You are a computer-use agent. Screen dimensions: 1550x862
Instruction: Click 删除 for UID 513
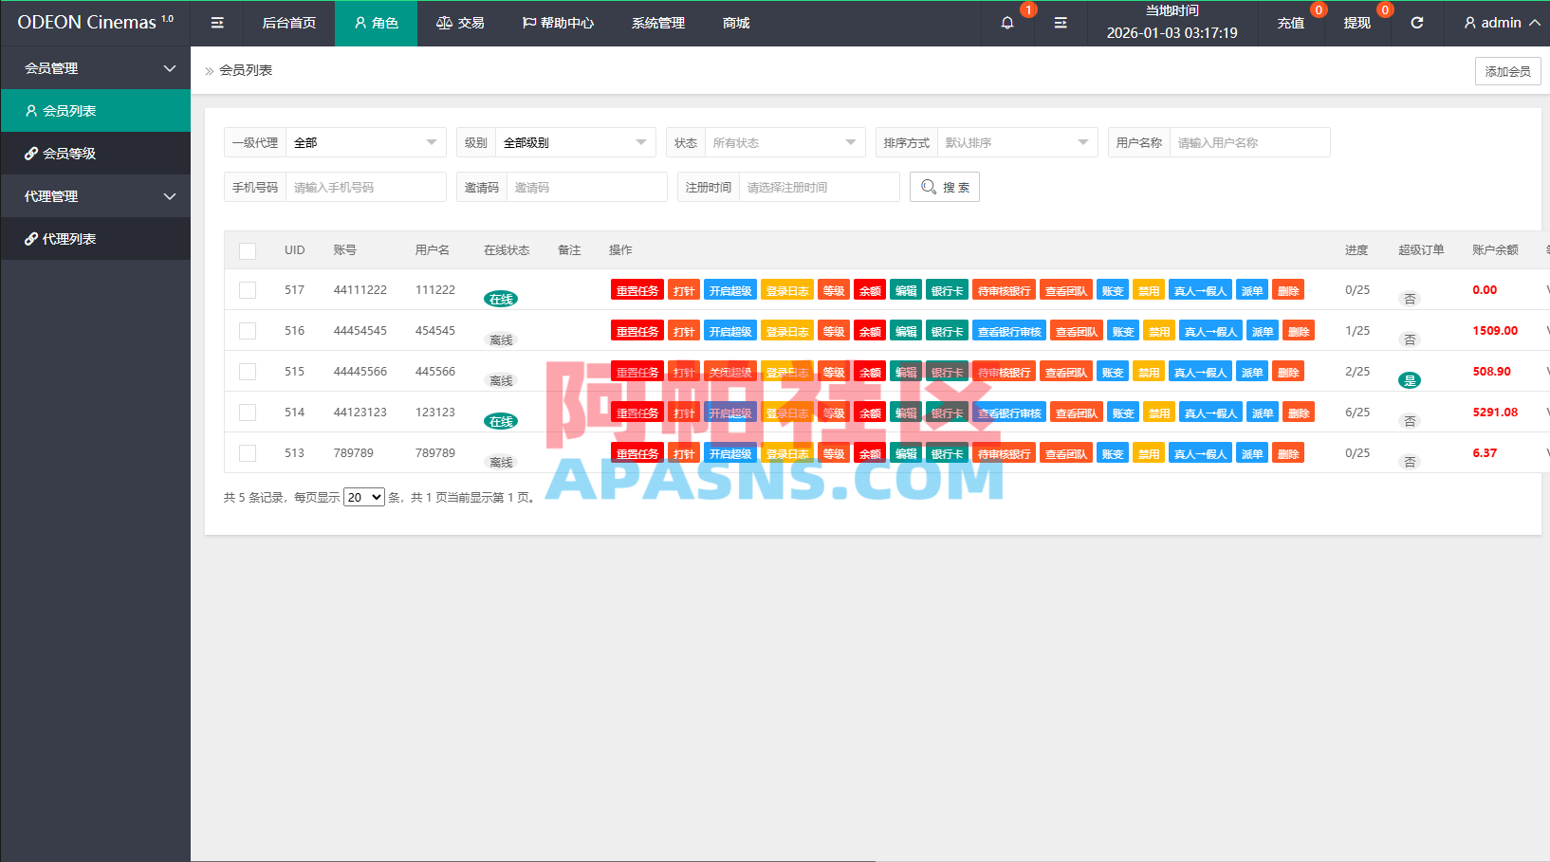[1288, 453]
